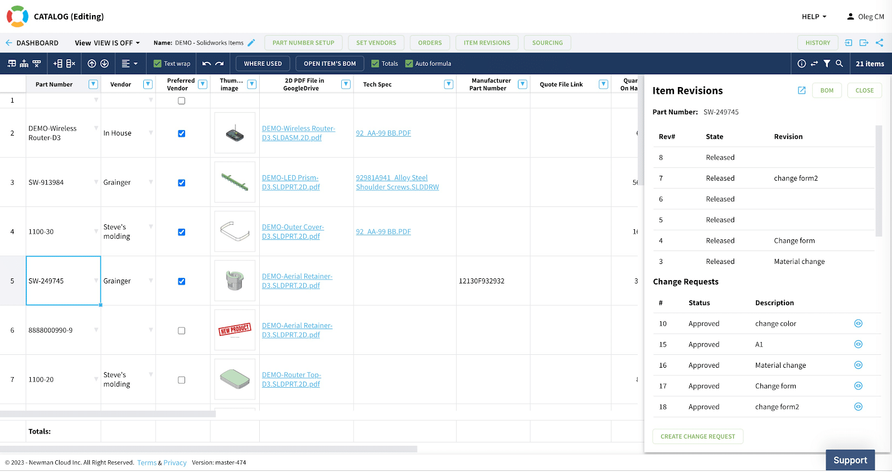Click the share icon at top right
This screenshot has height=472, width=892.
879,43
